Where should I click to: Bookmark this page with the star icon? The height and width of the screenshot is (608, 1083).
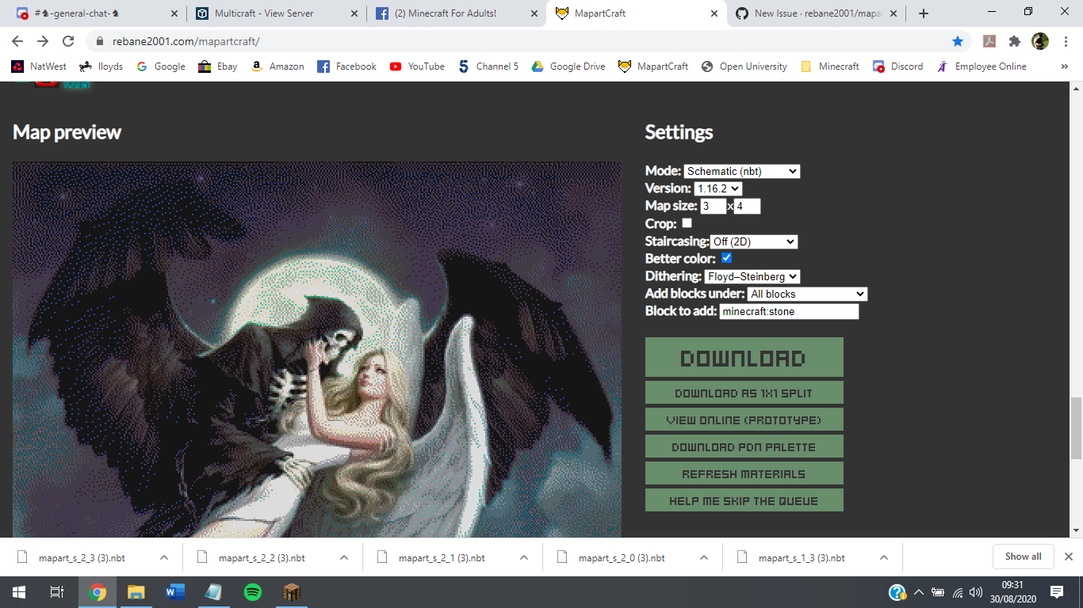pyautogui.click(x=958, y=40)
